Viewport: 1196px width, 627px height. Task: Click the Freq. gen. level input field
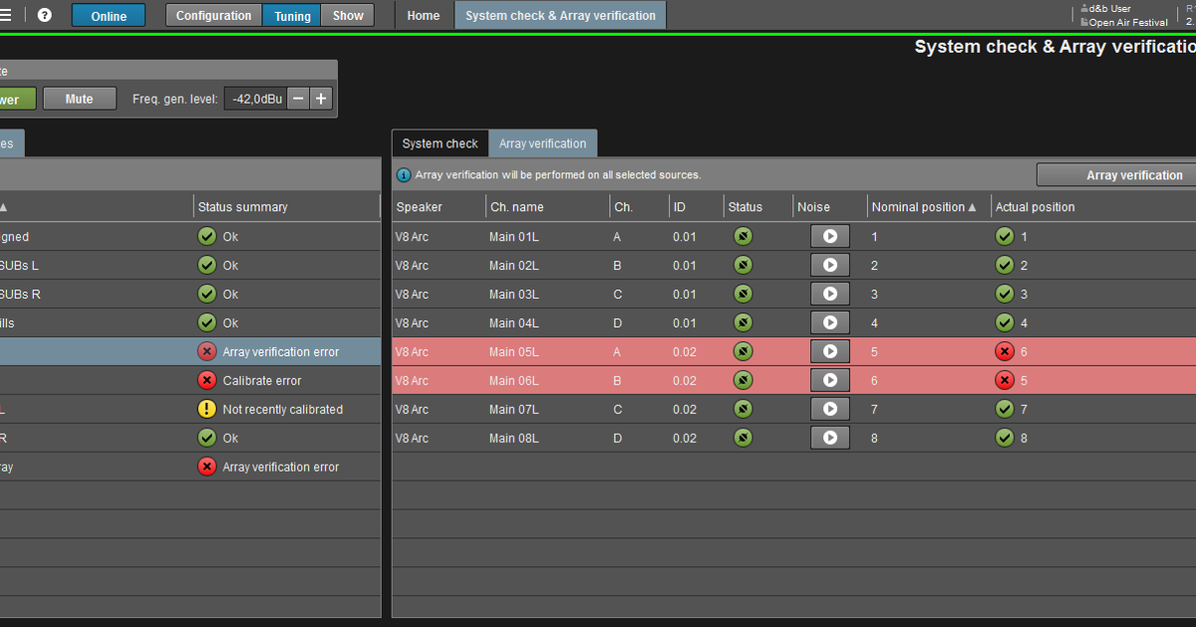coord(256,99)
